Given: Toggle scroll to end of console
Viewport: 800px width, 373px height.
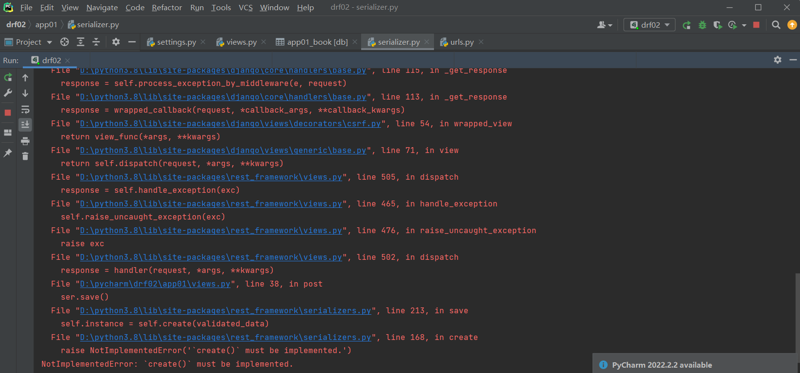Looking at the screenshot, I should [x=25, y=125].
